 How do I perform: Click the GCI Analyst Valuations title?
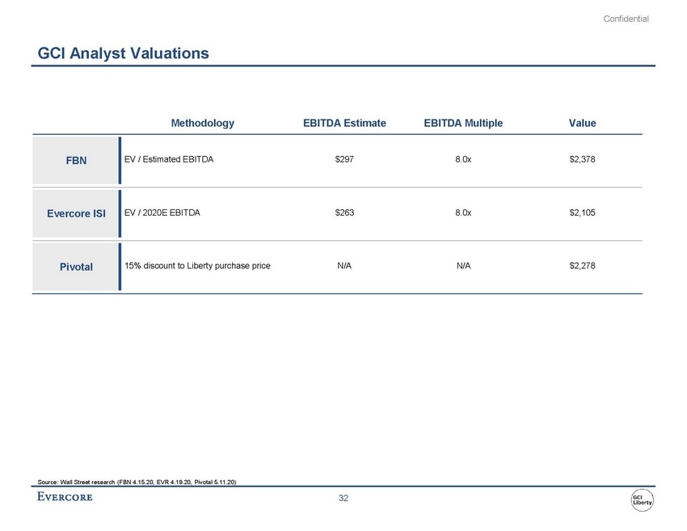coord(124,53)
